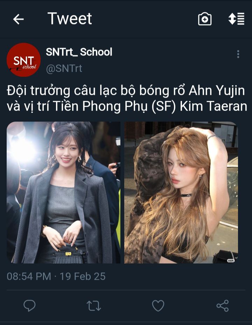Click the black handbag in left photo
This screenshot has width=252, height=325.
click(69, 255)
